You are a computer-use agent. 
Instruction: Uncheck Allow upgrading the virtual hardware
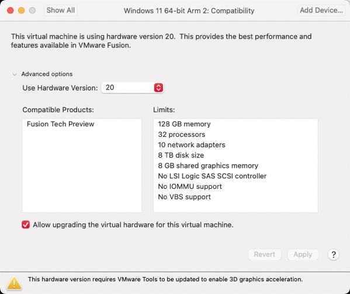coord(26,224)
